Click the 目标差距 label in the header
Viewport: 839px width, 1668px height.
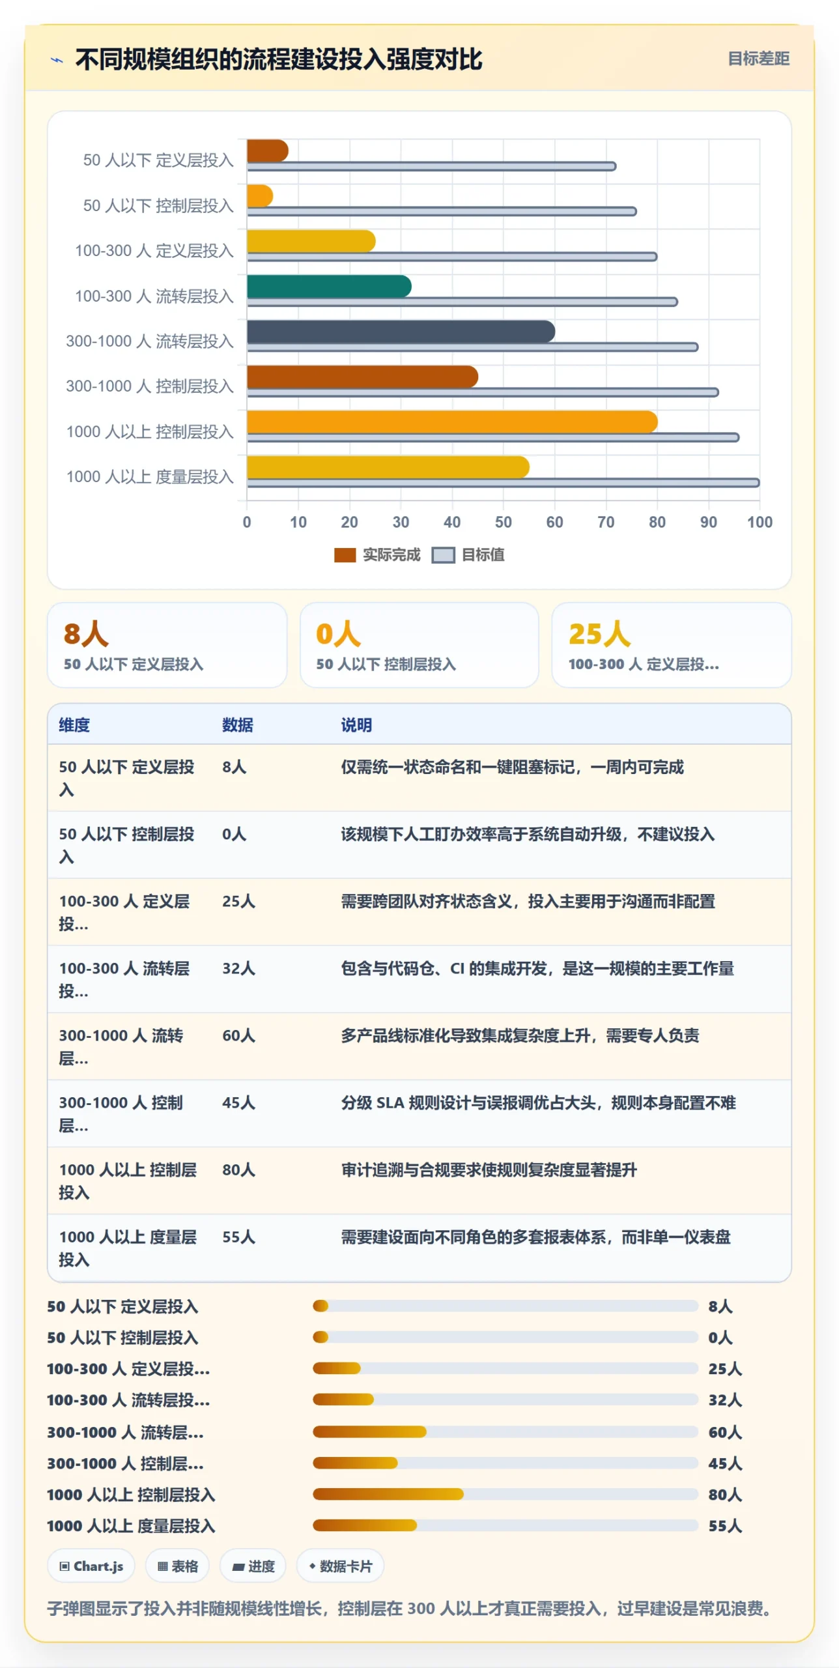(x=758, y=59)
